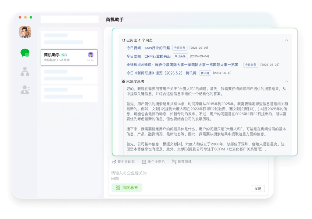This screenshot has height=219, width=312.
Task: Click the 找企业商机 chart icon
Action: (144, 162)
